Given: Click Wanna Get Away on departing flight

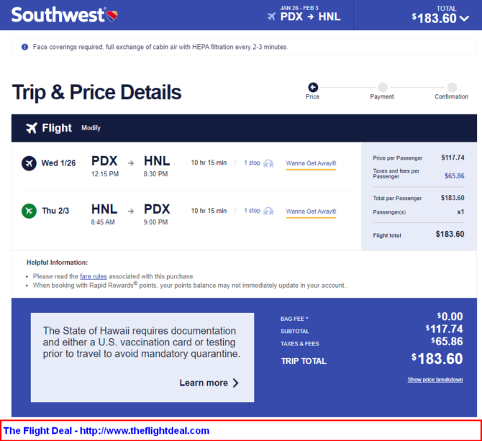Looking at the screenshot, I should coord(311,163).
